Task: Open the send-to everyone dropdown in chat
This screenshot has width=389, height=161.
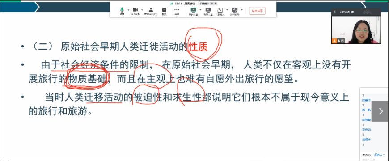Action: coord(379,155)
